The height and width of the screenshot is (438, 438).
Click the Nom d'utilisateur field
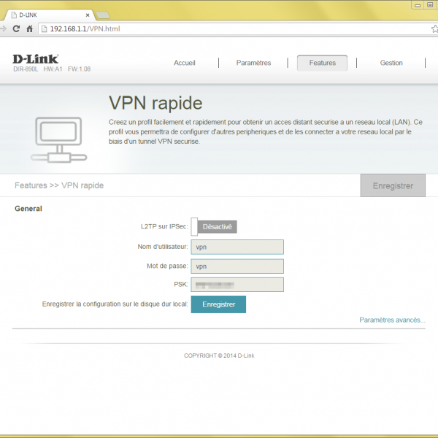point(237,247)
